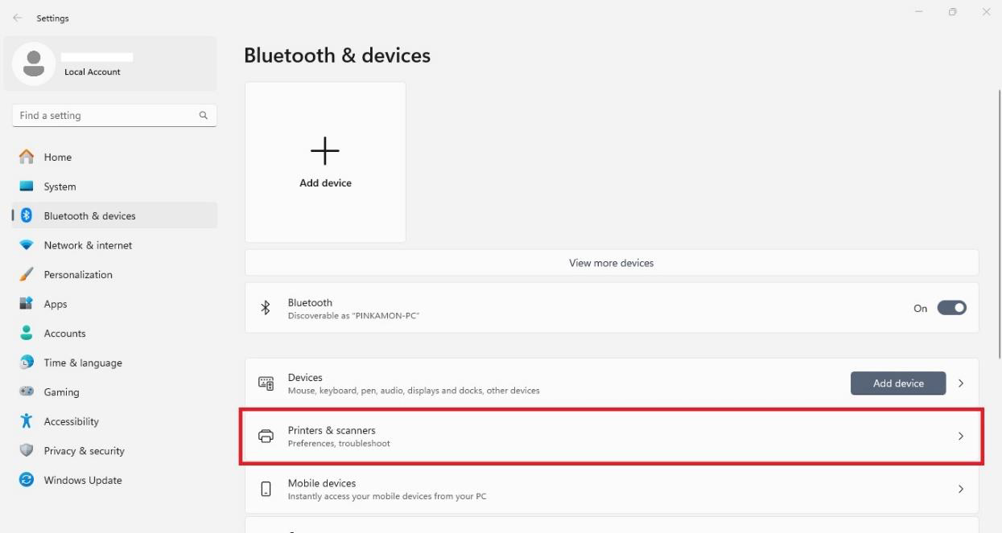This screenshot has width=1002, height=533.
Task: Click the Personalization paintbrush icon
Action: tap(27, 274)
